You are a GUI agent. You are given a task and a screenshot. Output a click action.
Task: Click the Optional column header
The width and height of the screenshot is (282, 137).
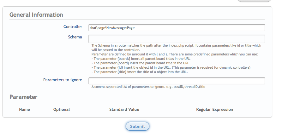[x=62, y=110]
